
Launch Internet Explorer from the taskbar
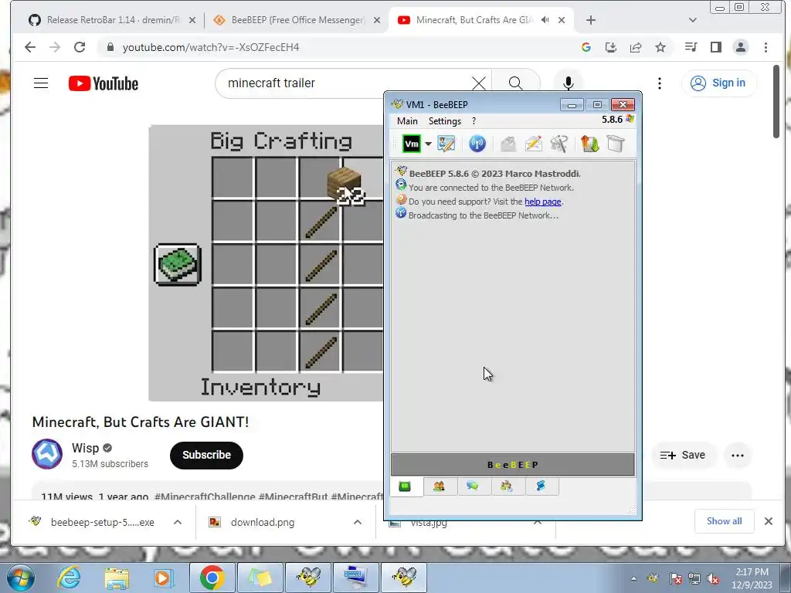(x=69, y=578)
